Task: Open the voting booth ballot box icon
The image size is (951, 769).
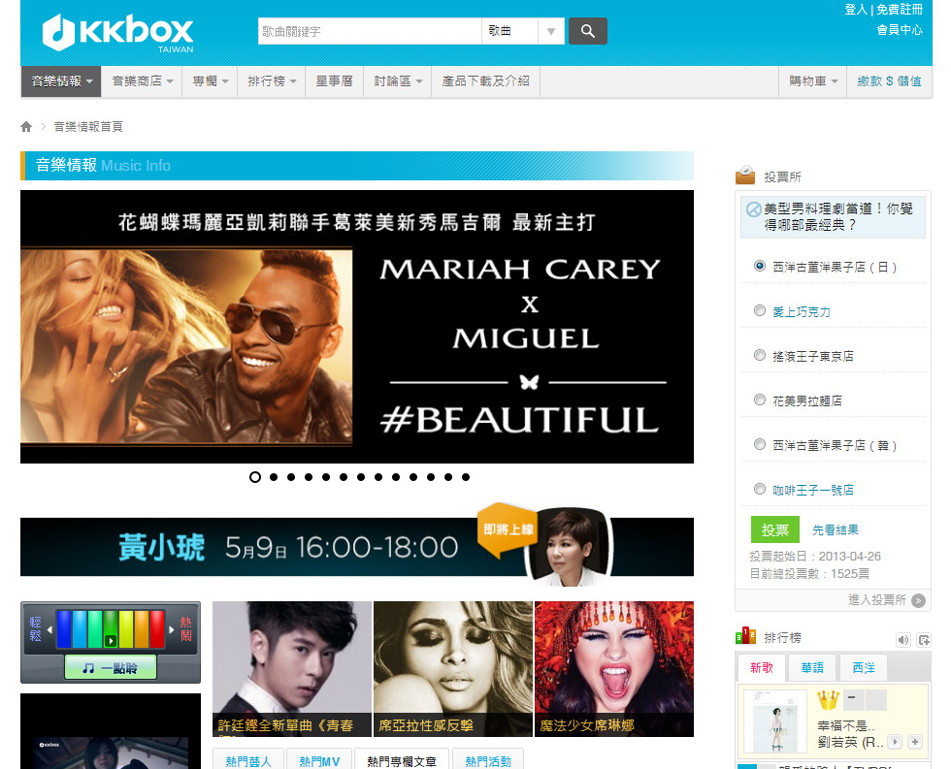Action: click(745, 176)
